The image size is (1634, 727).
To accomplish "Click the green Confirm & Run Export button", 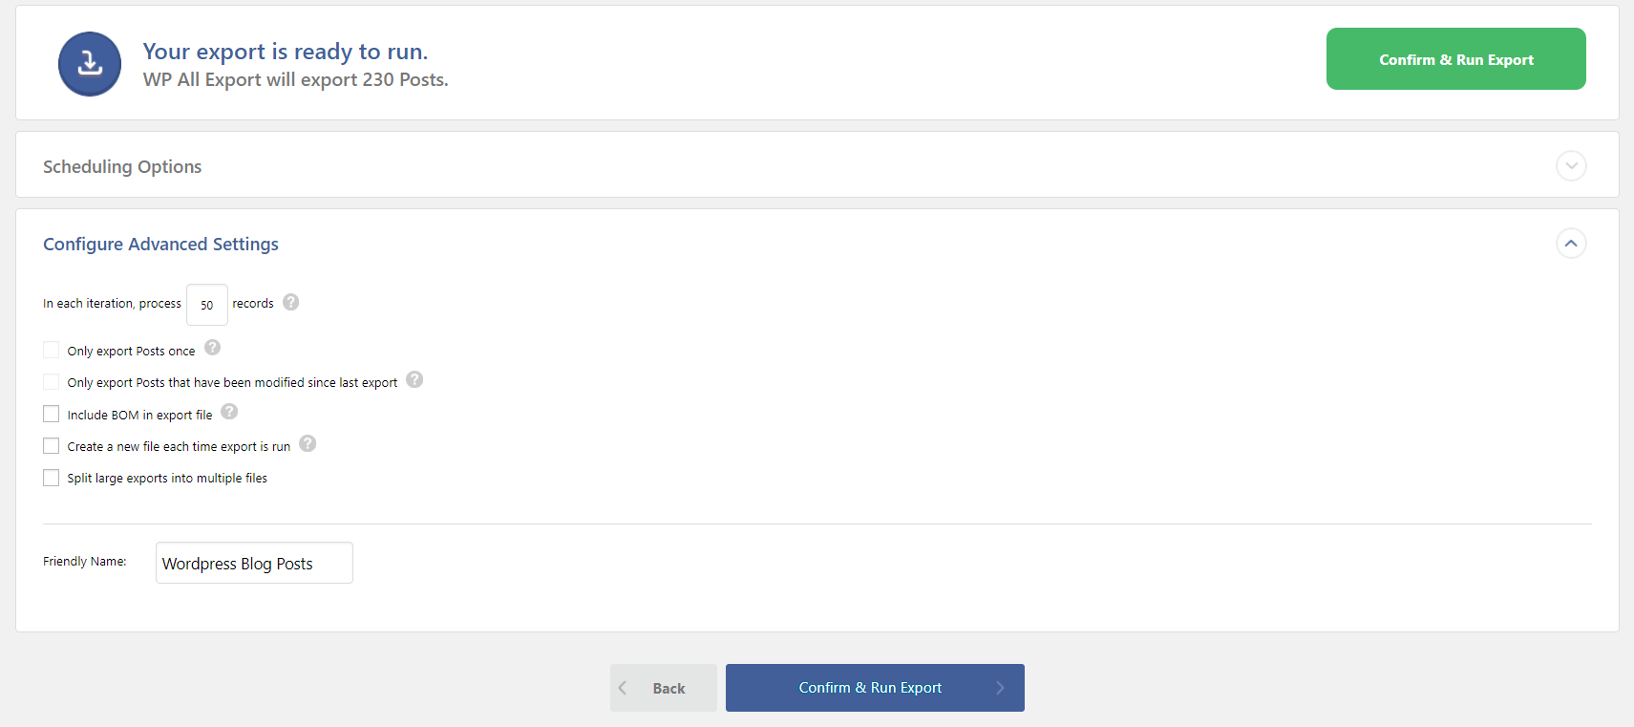I will click(x=1455, y=59).
